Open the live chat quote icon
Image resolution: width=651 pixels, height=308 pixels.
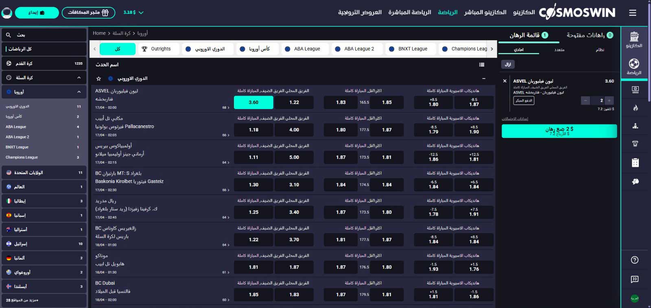[634, 279]
